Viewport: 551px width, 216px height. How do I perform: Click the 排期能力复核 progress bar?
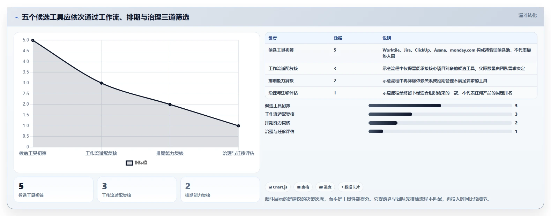point(440,123)
